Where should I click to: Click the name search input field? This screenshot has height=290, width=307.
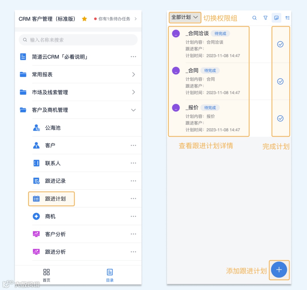click(x=78, y=40)
